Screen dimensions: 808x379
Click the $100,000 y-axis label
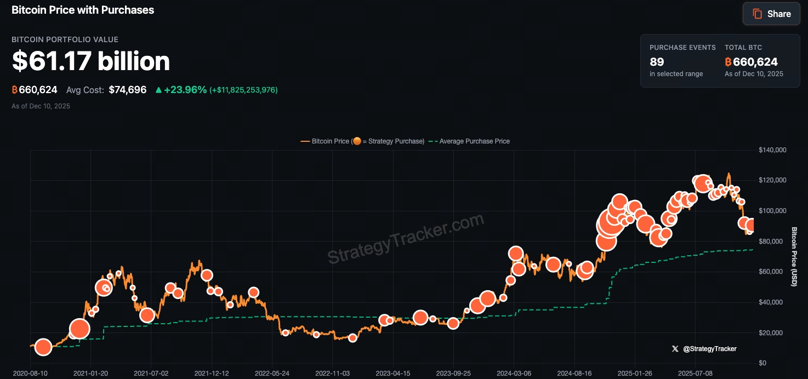pos(772,211)
